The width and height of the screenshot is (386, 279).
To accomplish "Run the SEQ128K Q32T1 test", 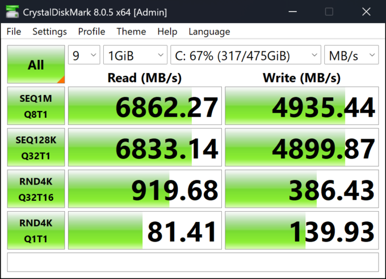I will coord(36,147).
